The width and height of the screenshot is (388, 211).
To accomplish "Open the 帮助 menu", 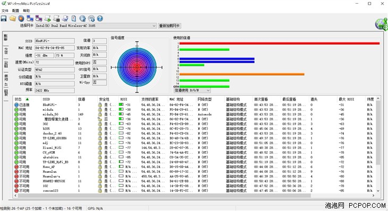I will click(26, 11).
